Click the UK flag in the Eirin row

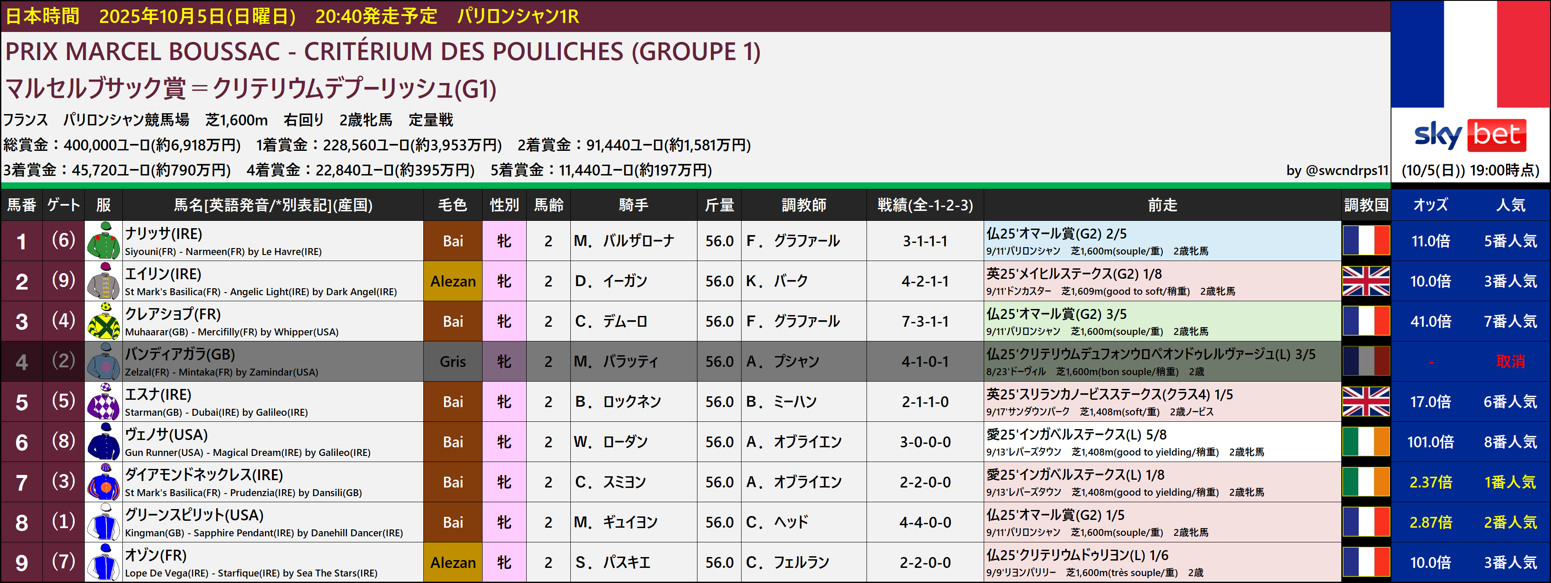point(1366,282)
